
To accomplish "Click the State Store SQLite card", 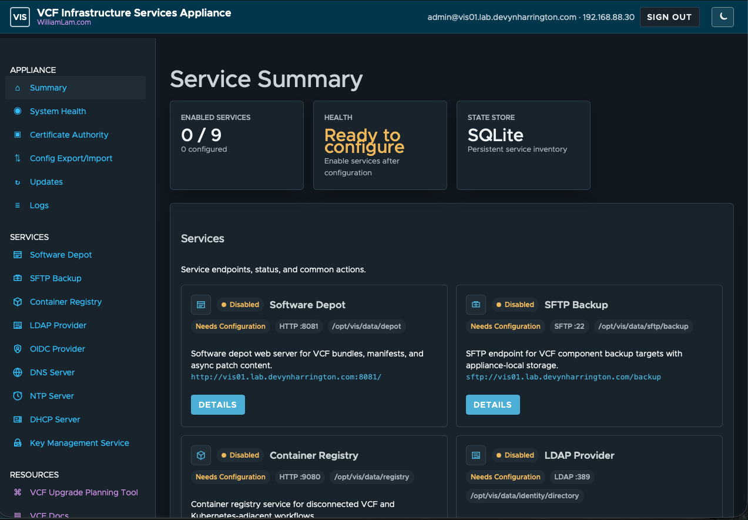I will (x=524, y=145).
